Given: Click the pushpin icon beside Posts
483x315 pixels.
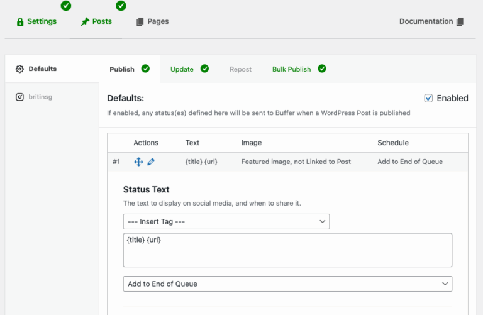Looking at the screenshot, I should pos(85,22).
